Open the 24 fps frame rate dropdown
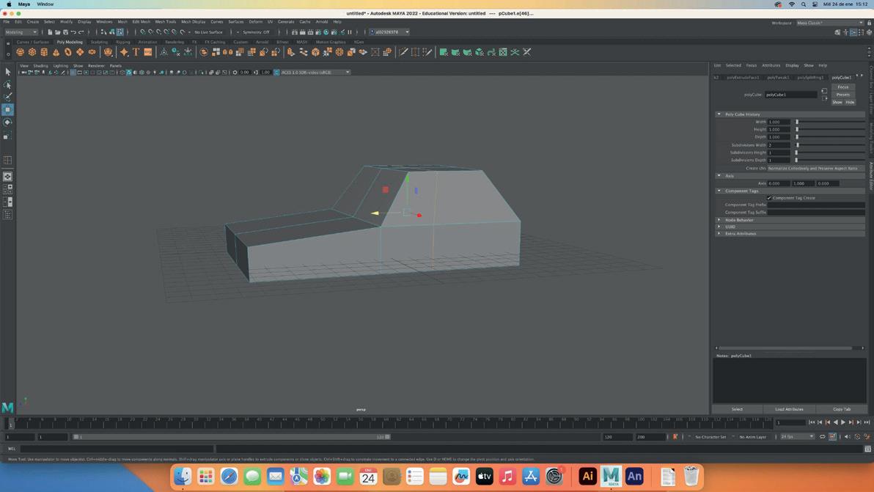Screen dimensions: 874x492 click(797, 437)
